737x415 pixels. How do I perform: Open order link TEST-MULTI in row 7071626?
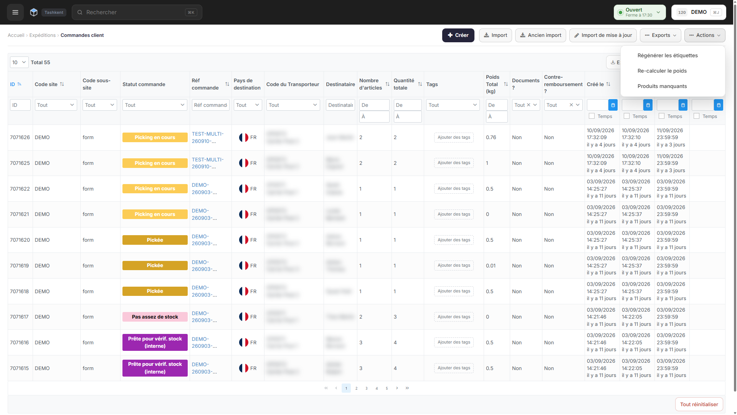point(208,138)
